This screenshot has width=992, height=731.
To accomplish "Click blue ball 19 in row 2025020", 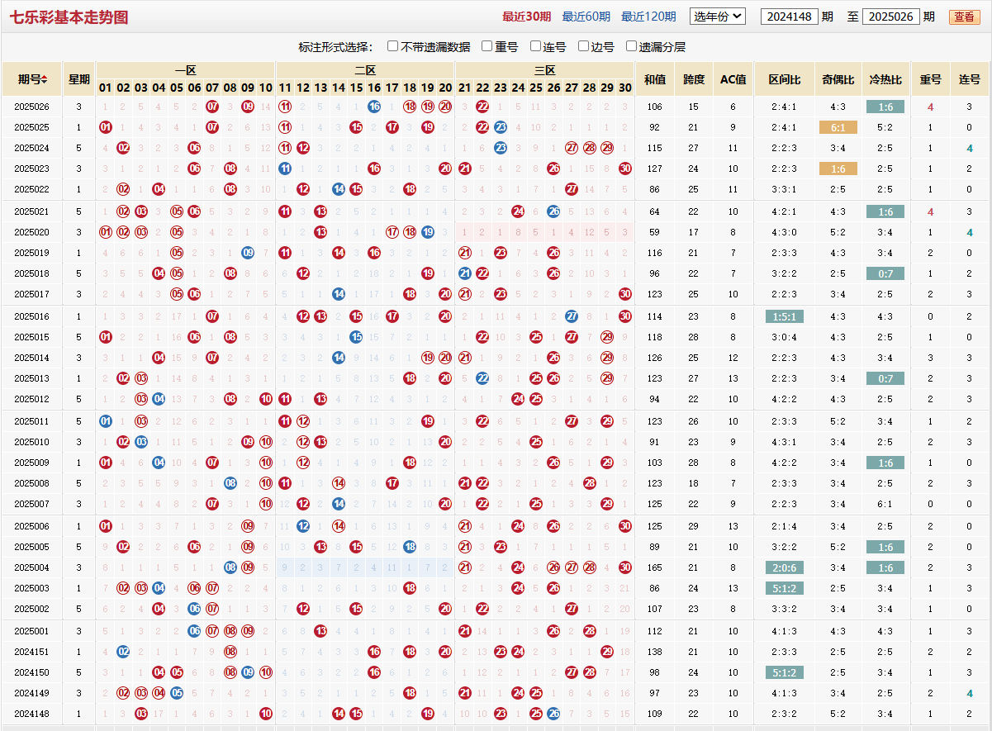I will click(428, 232).
